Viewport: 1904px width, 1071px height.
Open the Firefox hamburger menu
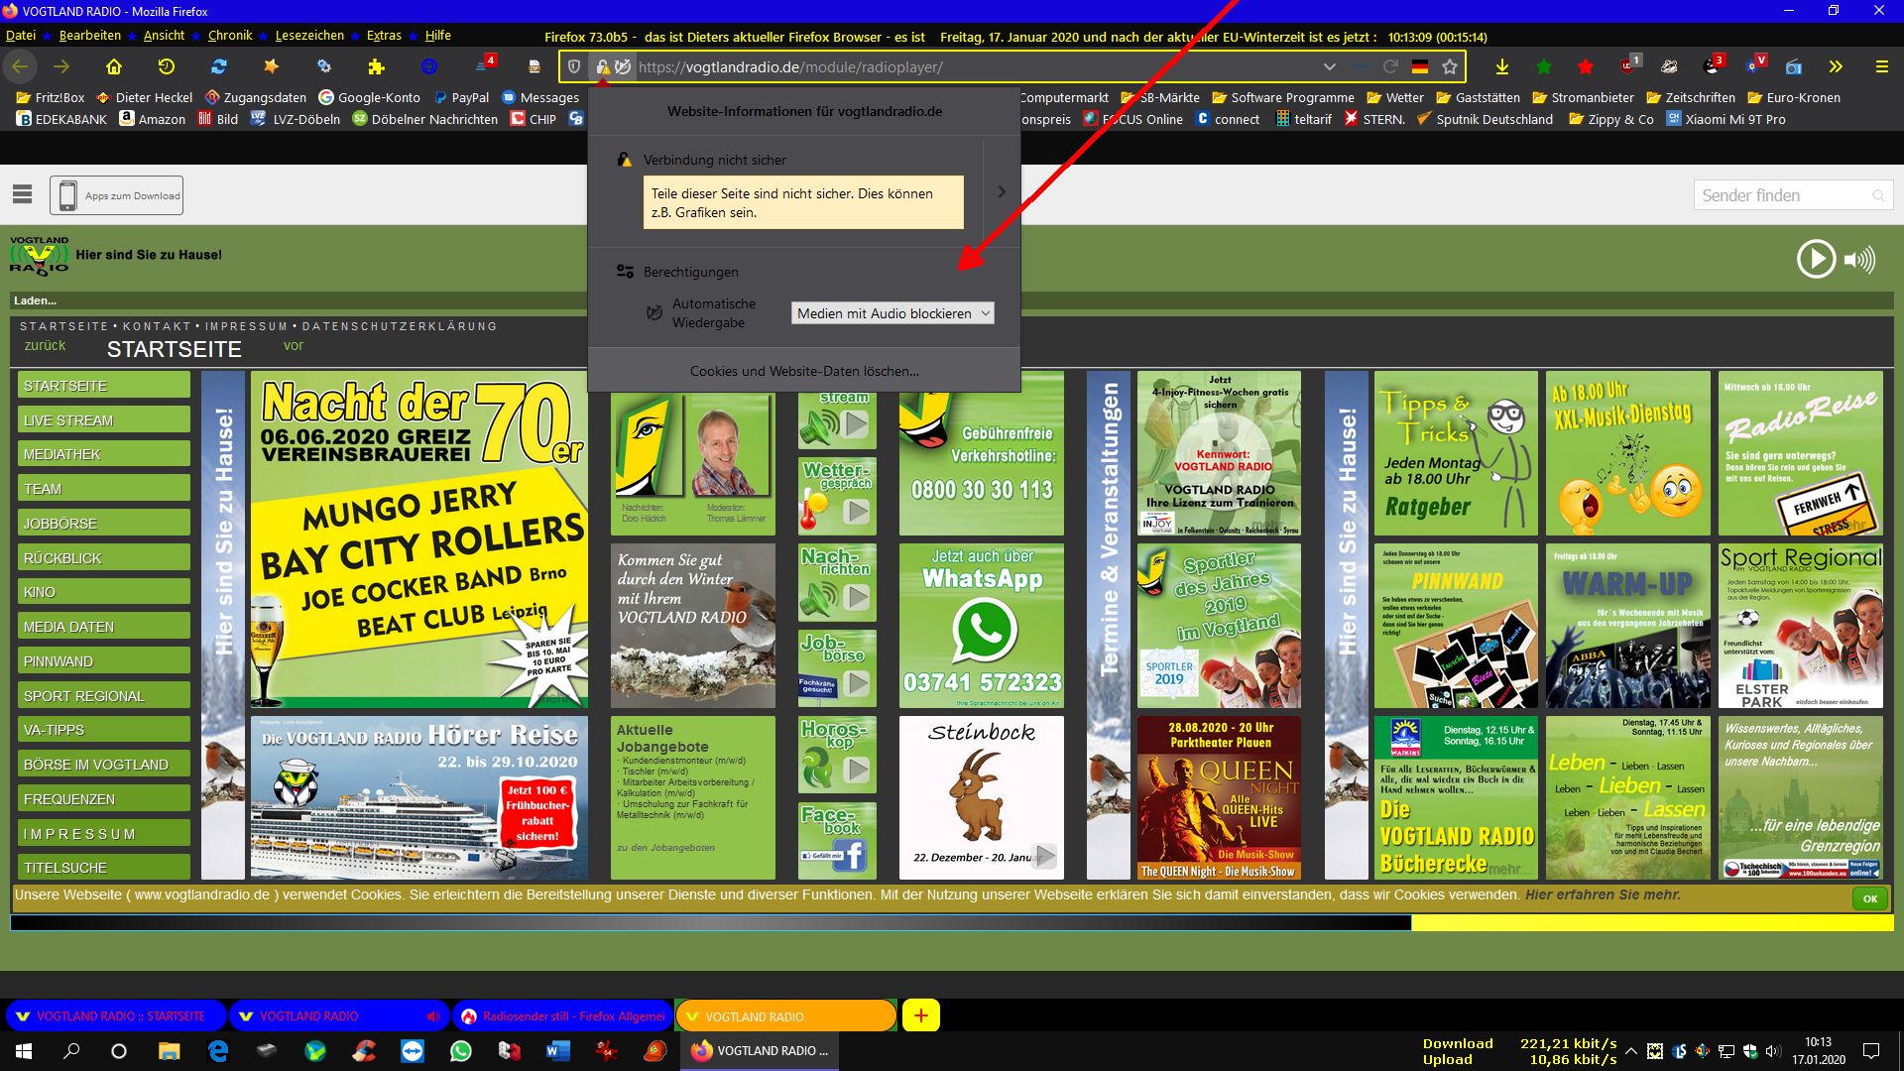pyautogui.click(x=1881, y=66)
